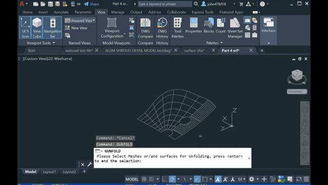Open DWG History palette
Screen dimensions: 328x185
(x=162, y=28)
